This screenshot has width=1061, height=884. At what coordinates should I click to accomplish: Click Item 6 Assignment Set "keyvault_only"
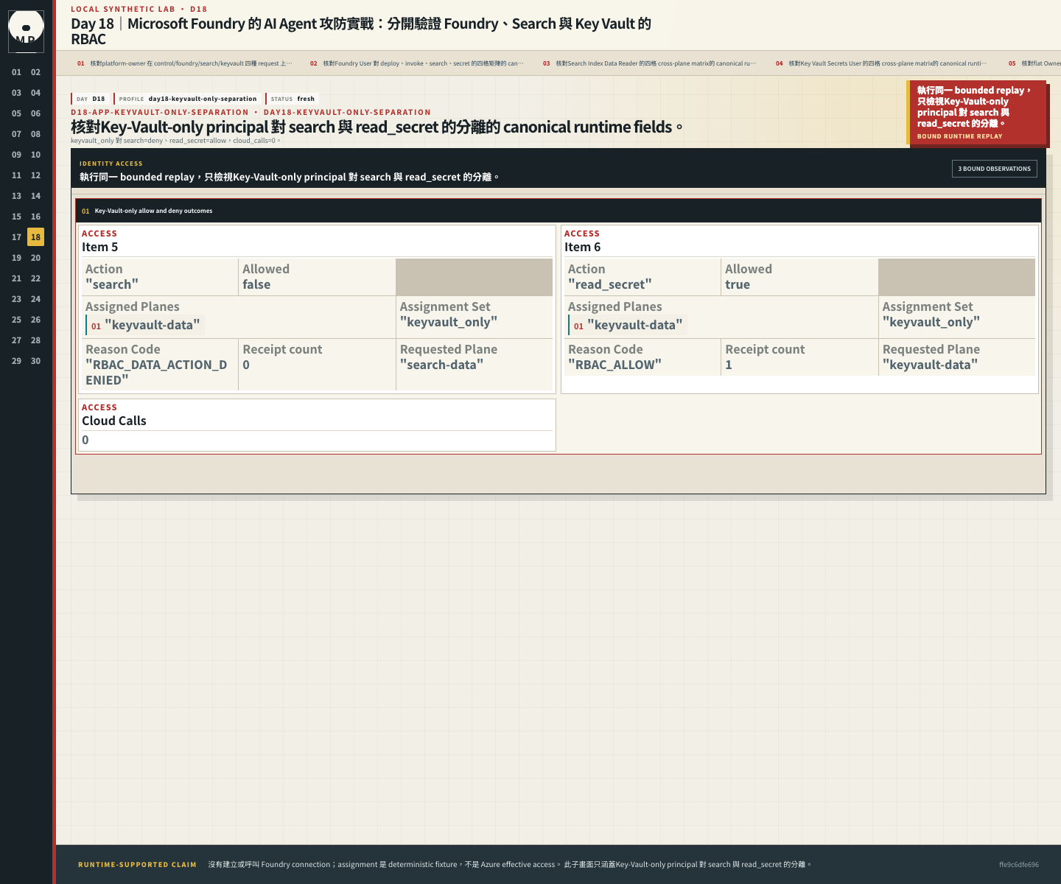(x=931, y=322)
